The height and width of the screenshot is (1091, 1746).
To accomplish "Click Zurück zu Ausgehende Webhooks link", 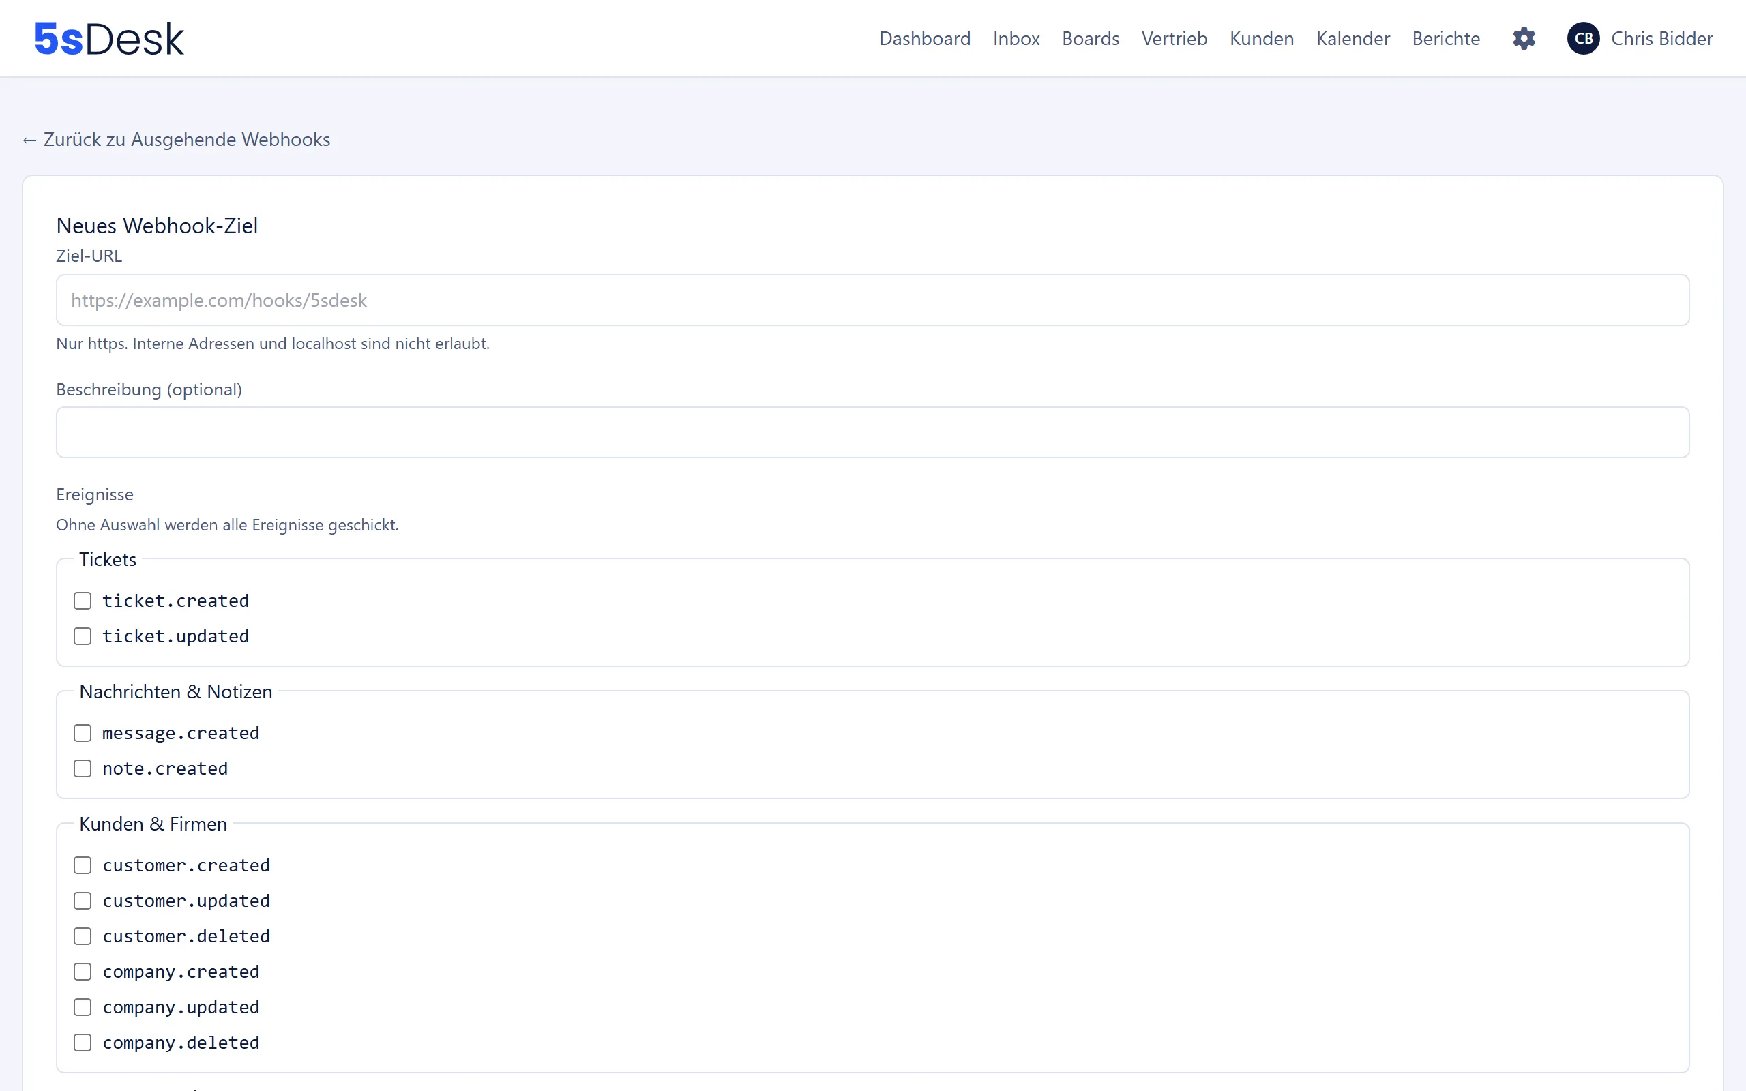I will [177, 139].
